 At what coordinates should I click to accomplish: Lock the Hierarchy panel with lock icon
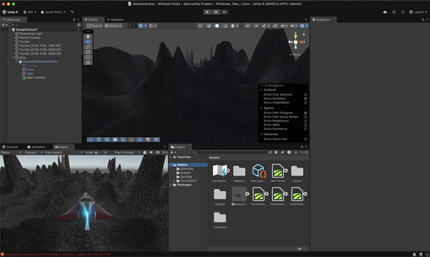coord(74,20)
